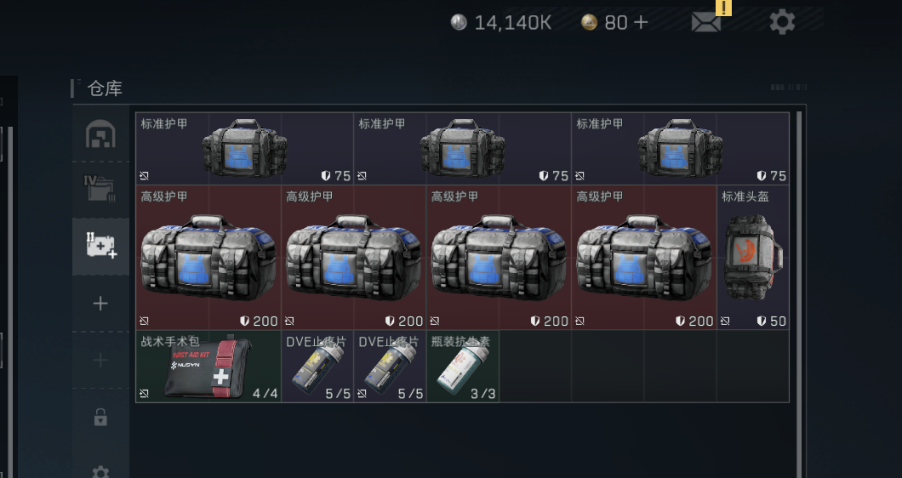Select the third 标准护甲 armor bag
The width and height of the screenshot is (902, 478).
point(680,148)
